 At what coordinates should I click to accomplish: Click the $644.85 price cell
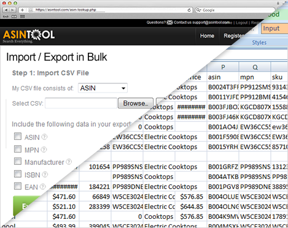click(191, 207)
